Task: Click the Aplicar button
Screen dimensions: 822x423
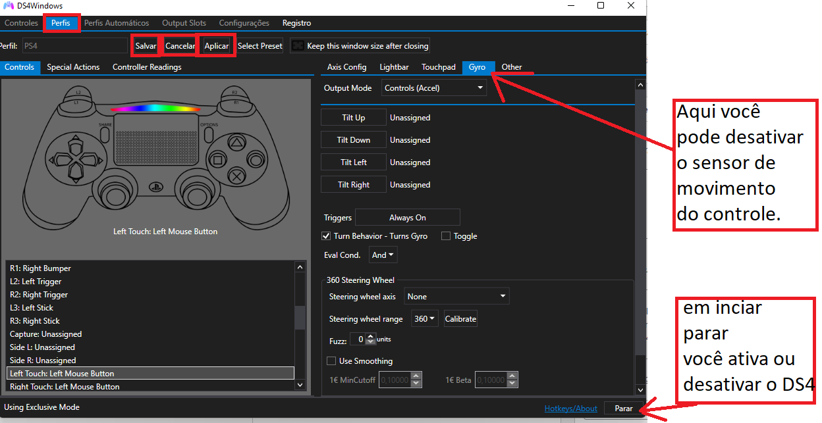Action: point(217,46)
